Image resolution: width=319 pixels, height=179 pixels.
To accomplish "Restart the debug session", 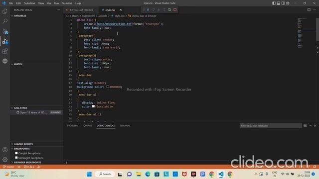I will pyautogui.click(x=169, y=10).
